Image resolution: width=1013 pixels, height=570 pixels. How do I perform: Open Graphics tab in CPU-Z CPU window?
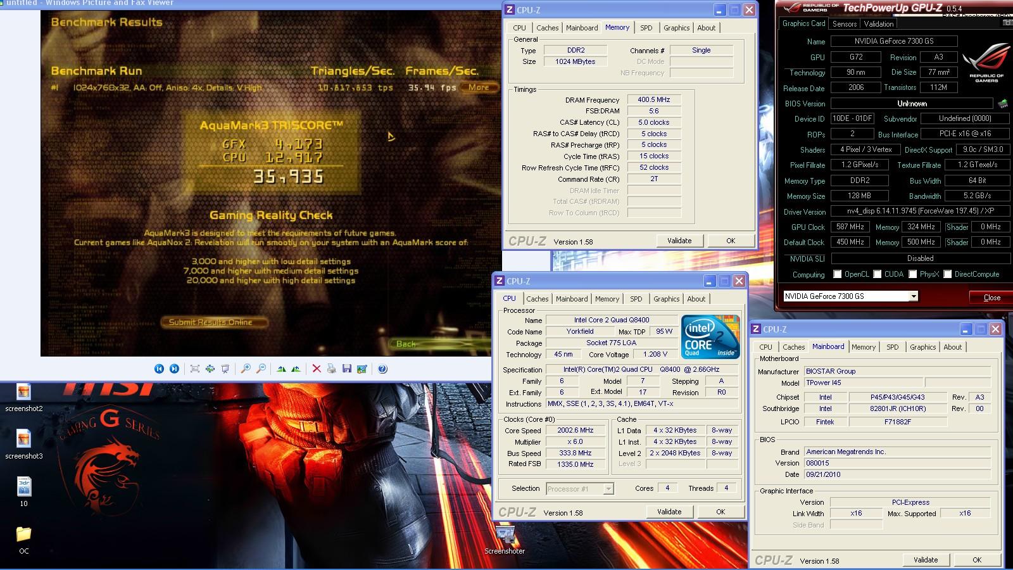coord(666,299)
